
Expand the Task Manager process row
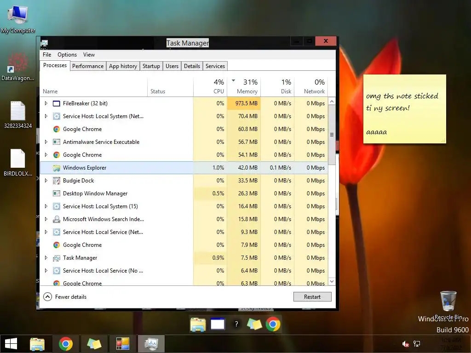click(46, 258)
